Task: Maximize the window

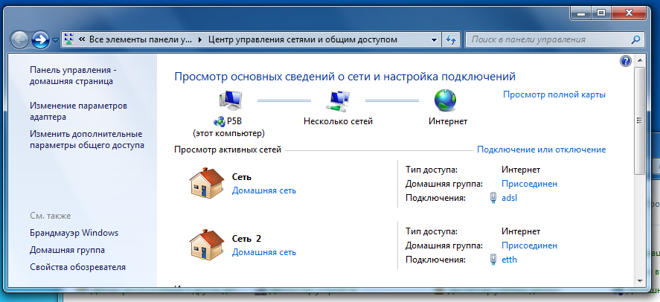Action: (x=601, y=13)
